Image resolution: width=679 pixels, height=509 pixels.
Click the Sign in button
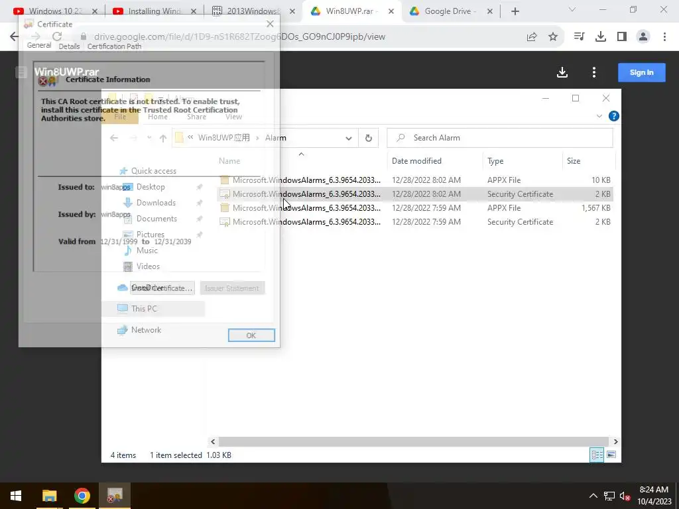click(x=641, y=72)
